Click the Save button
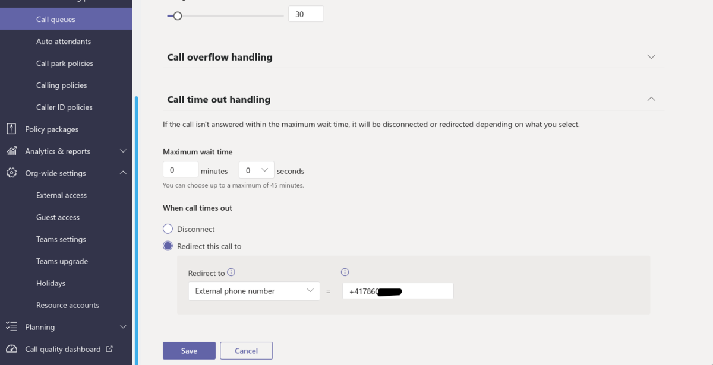The height and width of the screenshot is (365, 713). (x=189, y=350)
